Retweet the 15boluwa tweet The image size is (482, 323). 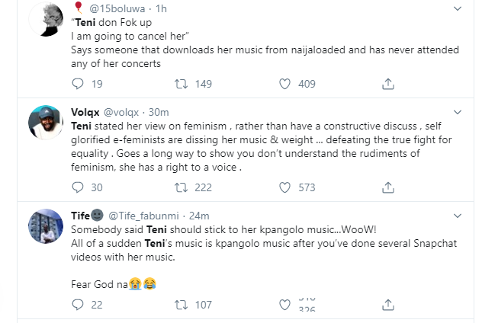[x=183, y=84]
